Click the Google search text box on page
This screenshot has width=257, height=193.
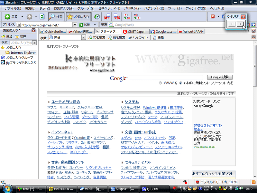pos(166,77)
